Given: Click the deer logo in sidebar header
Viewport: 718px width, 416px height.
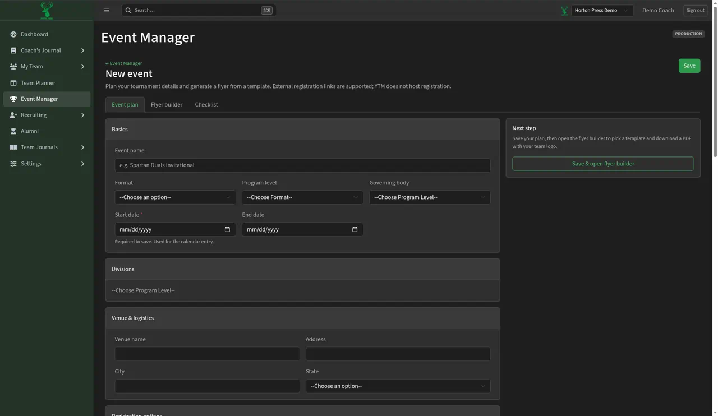Looking at the screenshot, I should coord(47,10).
